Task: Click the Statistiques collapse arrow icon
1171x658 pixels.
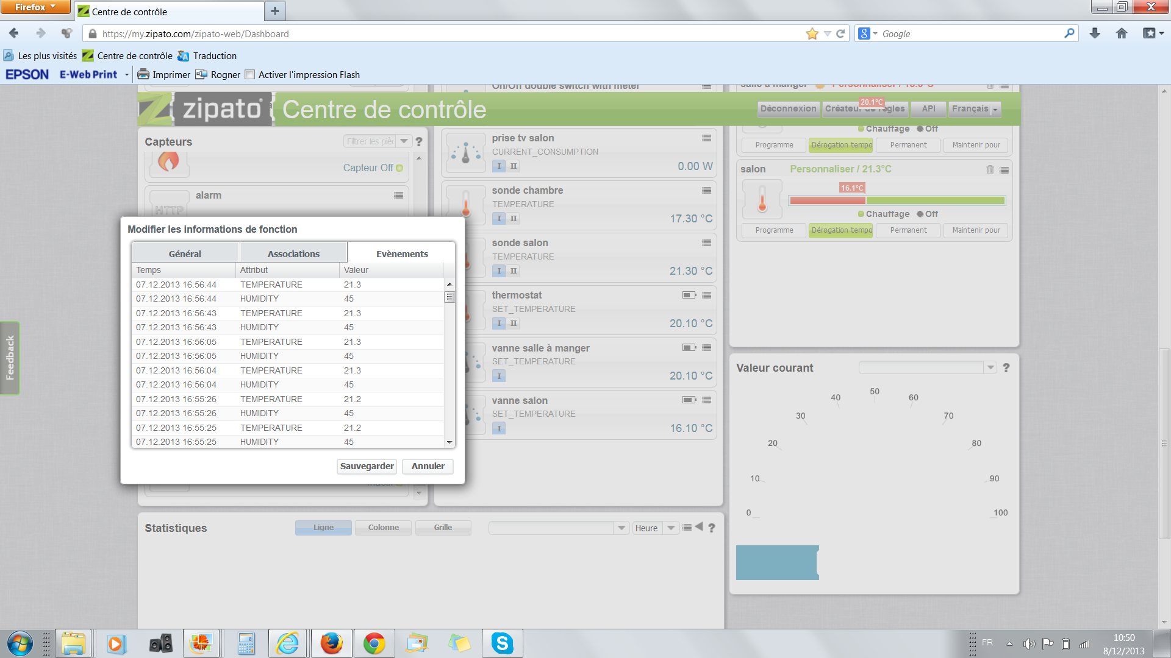Action: (x=699, y=527)
